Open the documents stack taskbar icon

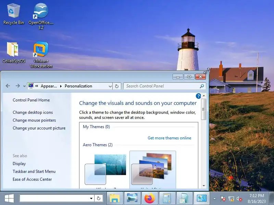[184, 199]
